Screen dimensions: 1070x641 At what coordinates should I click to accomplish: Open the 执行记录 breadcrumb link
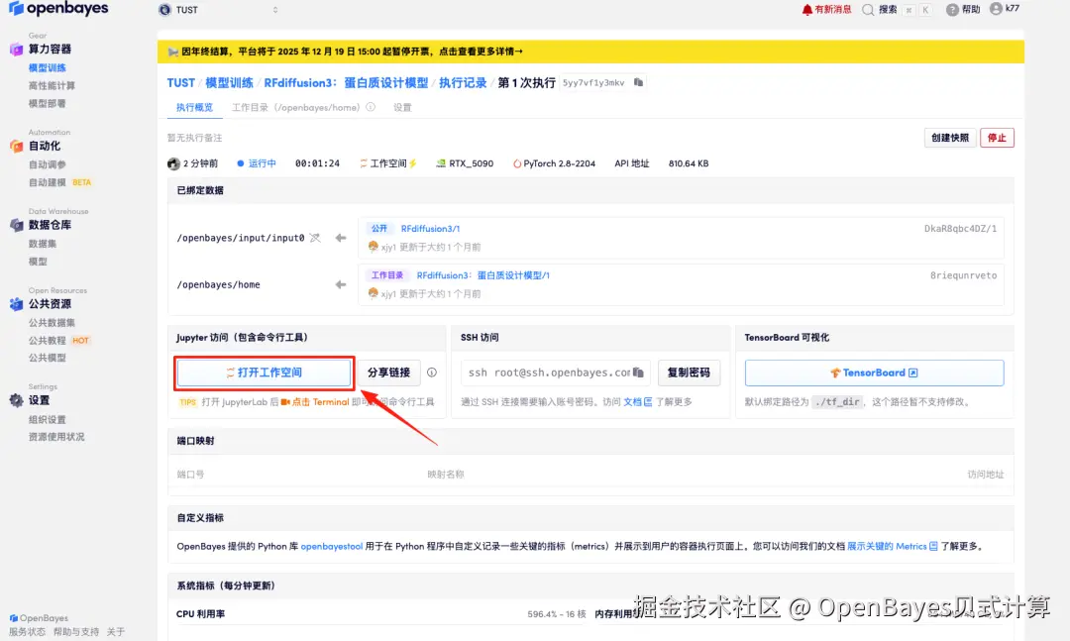[463, 82]
